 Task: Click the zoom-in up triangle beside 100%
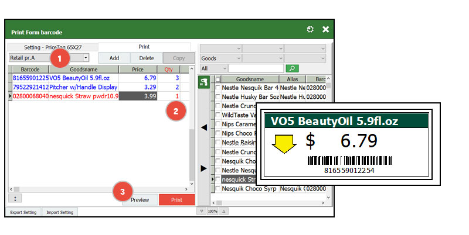(x=223, y=211)
